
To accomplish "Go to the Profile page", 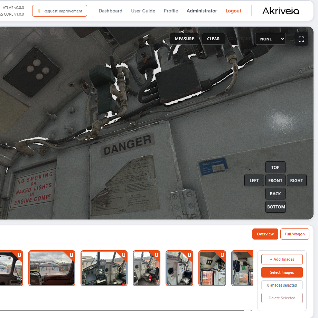I will pos(171,11).
